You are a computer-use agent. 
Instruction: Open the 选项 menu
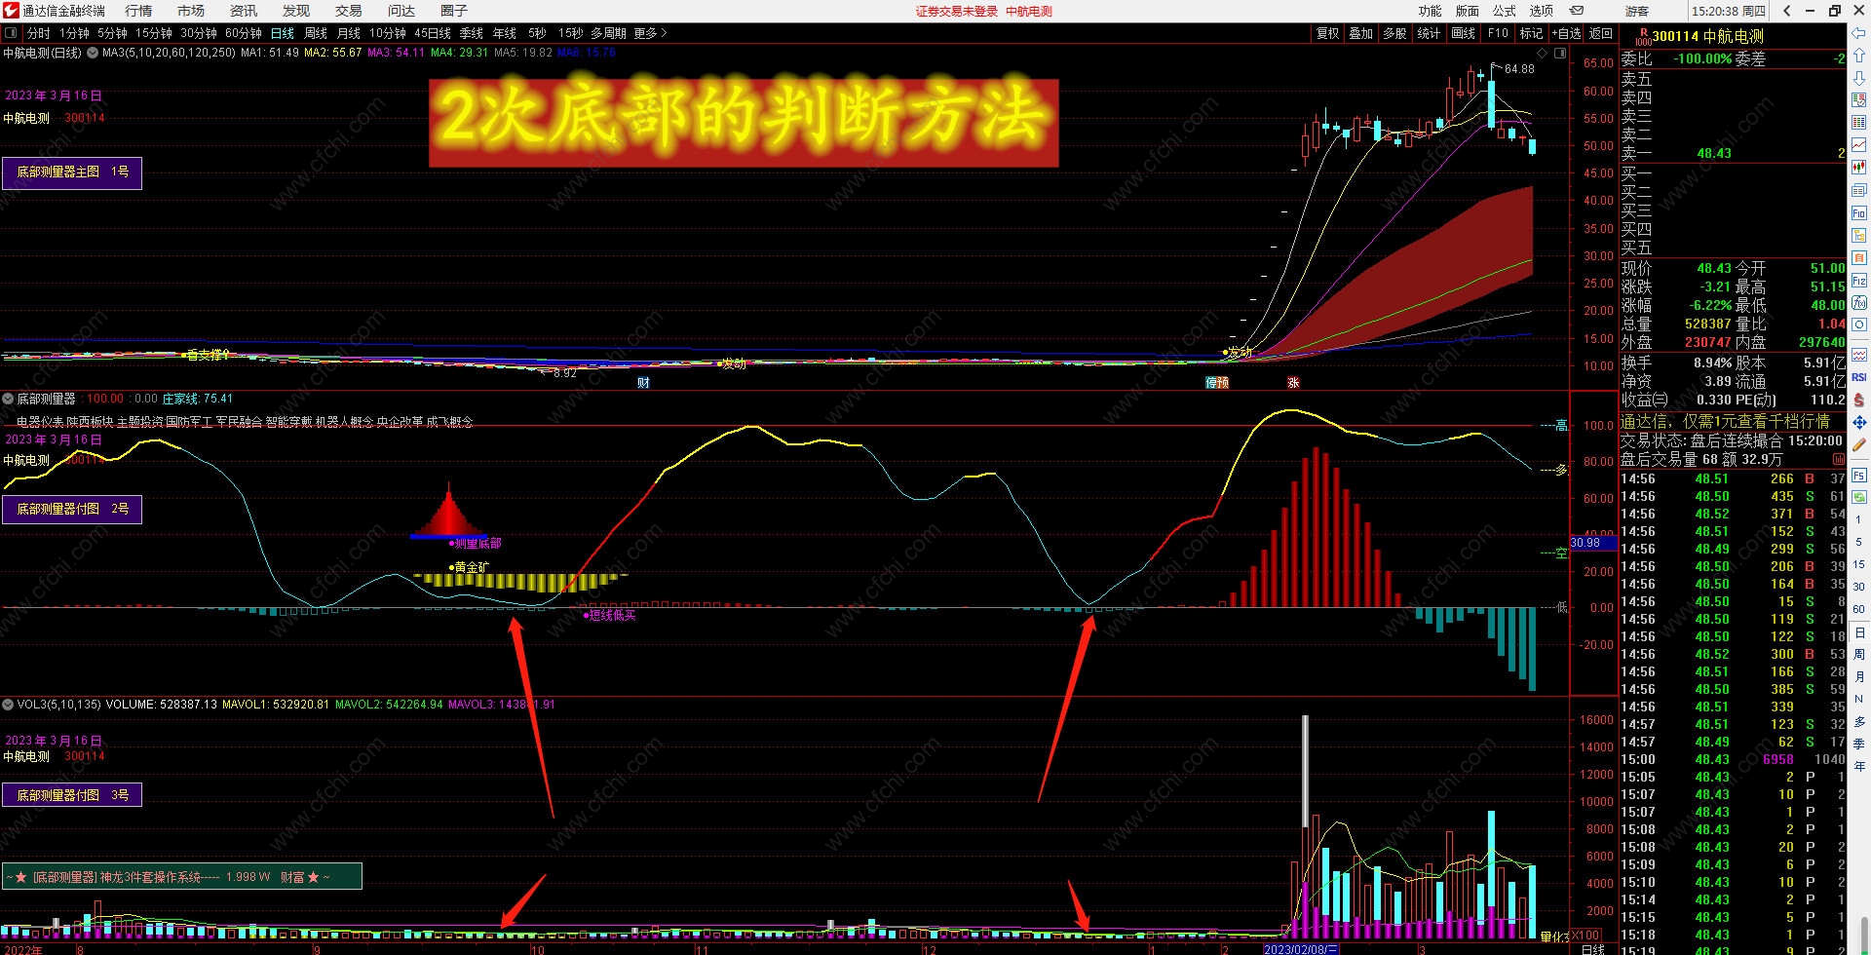[1542, 11]
